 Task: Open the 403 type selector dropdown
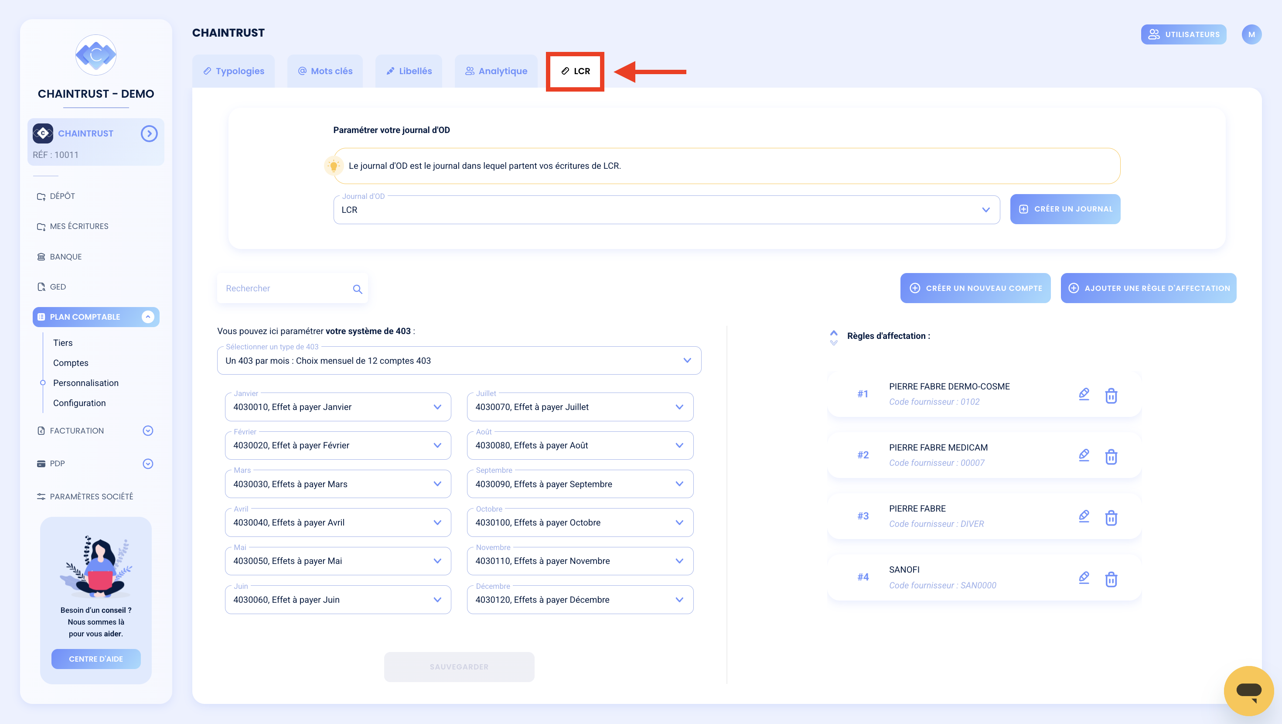point(459,361)
